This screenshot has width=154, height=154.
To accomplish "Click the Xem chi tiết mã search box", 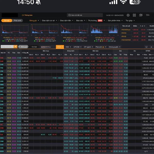I will (x=85, y=15).
